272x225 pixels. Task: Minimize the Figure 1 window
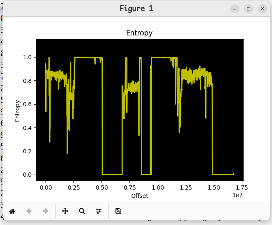(235, 9)
